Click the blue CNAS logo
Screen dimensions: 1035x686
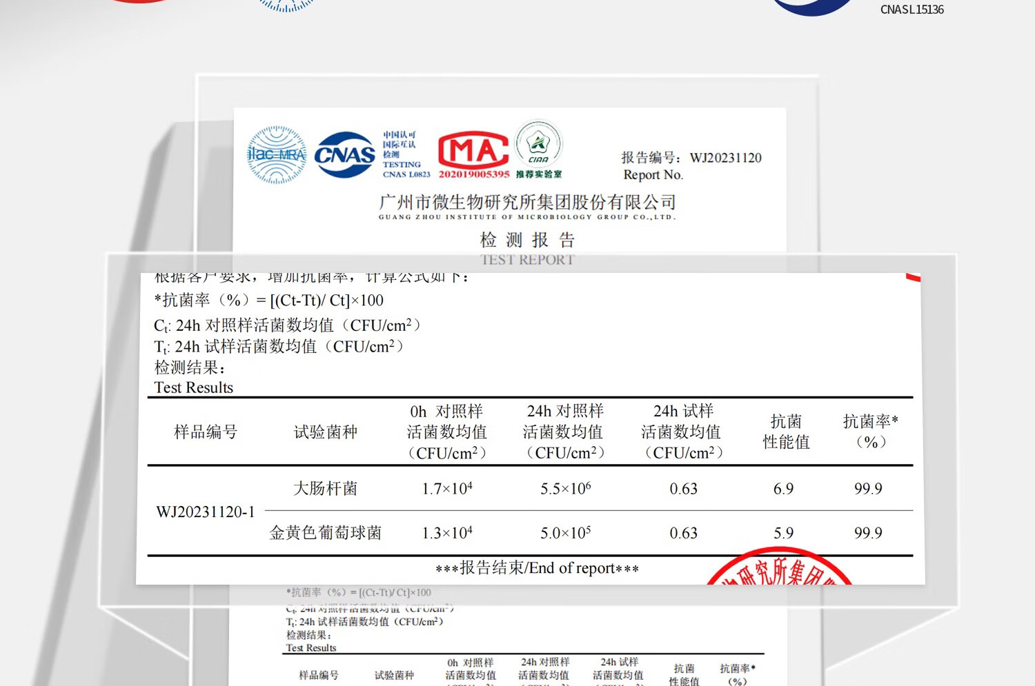[345, 155]
